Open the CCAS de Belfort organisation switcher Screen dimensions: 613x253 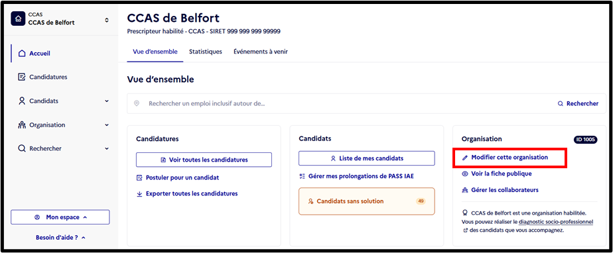coord(61,19)
